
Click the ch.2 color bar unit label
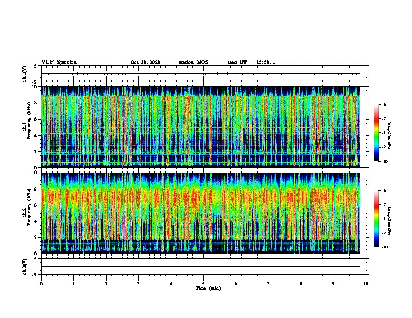pos(390,221)
